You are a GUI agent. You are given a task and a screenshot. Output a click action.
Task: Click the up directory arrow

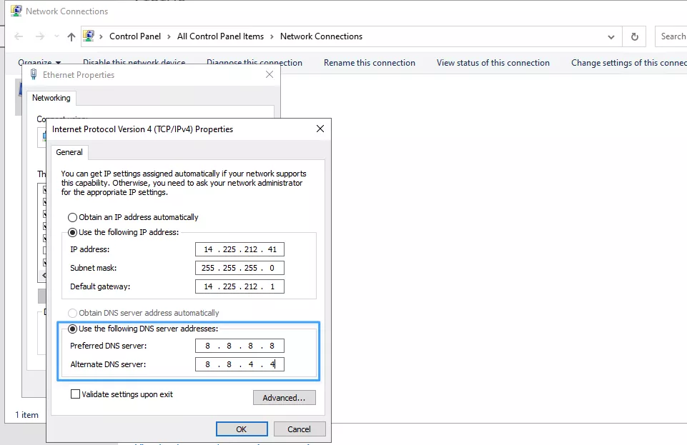tap(71, 36)
